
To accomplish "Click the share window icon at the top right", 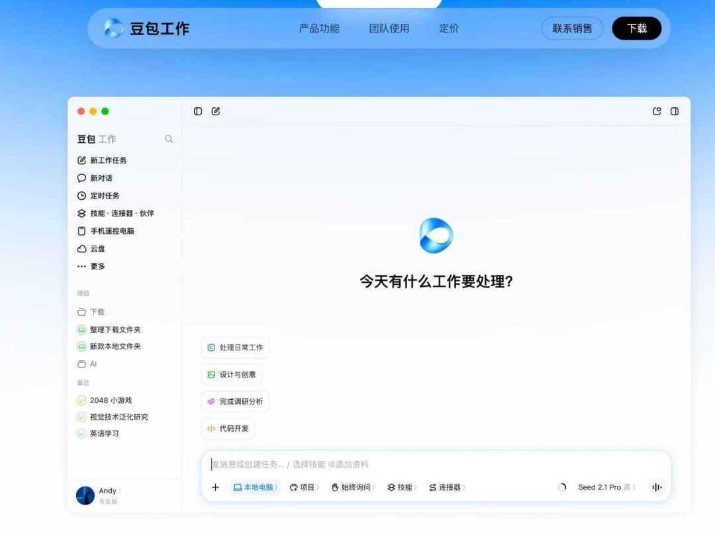I will coord(657,111).
